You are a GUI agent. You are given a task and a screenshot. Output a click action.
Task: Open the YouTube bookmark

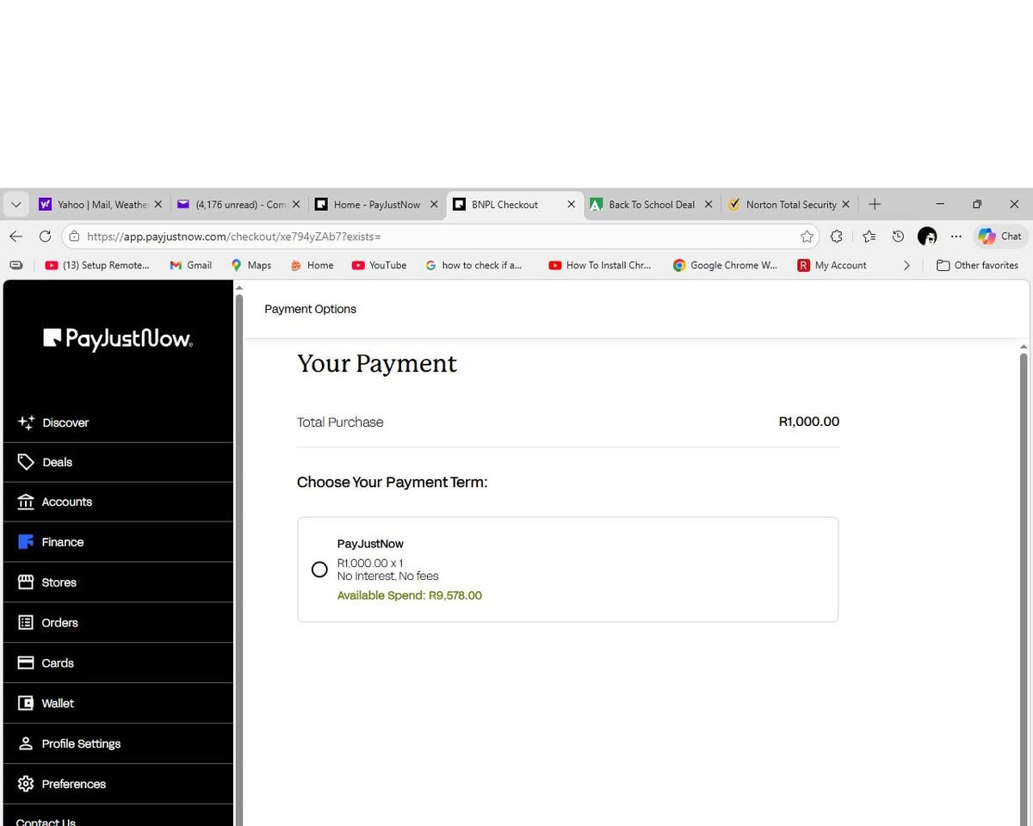(379, 265)
